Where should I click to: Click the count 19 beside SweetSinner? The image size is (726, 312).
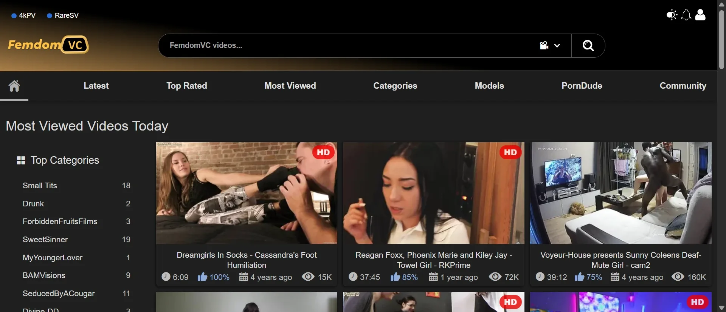coord(126,240)
